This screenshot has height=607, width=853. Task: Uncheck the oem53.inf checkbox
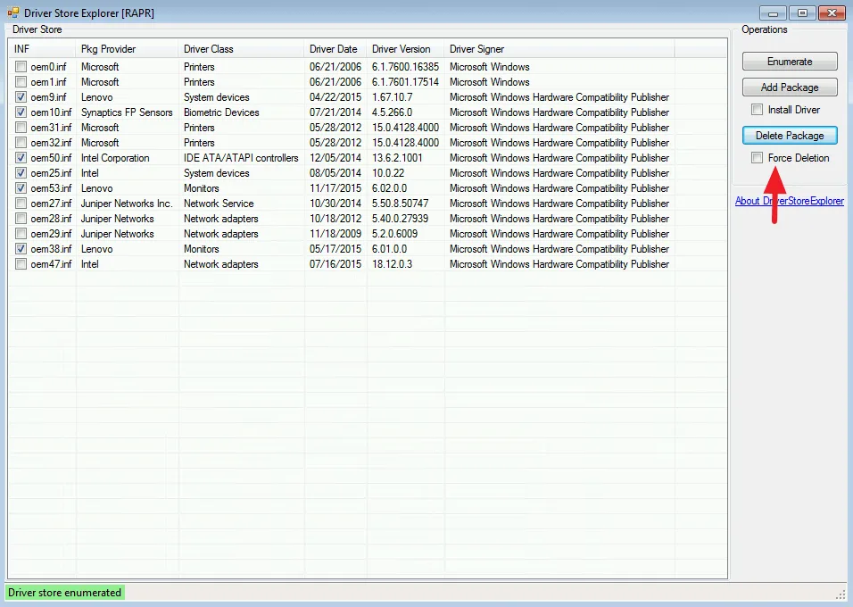(21, 188)
